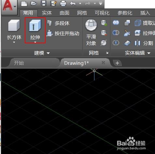Click the smooth less mesh icon
This screenshot has height=154, width=155.
[x=104, y=33]
